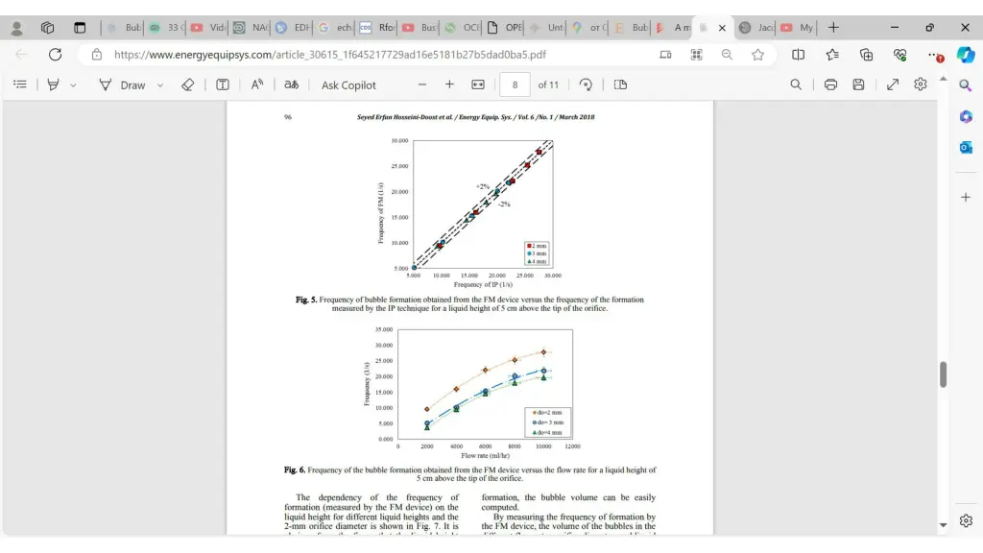
Task: Zoom out icon in address bar
Action: click(727, 55)
